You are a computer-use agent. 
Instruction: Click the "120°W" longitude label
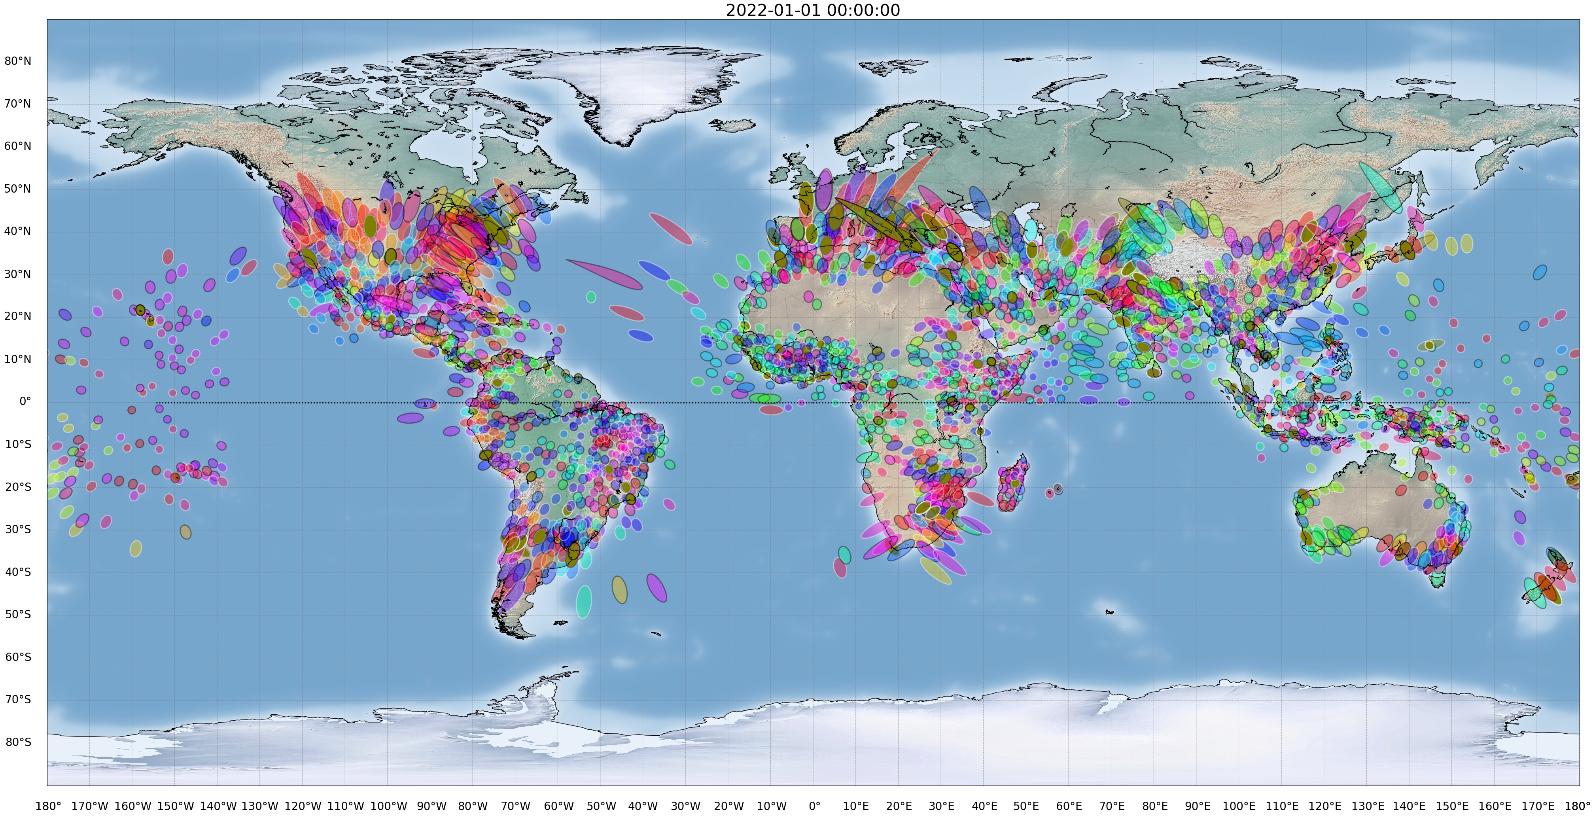click(x=303, y=806)
